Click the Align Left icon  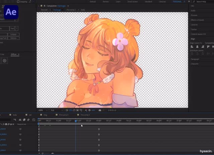pyautogui.click(x=192, y=47)
